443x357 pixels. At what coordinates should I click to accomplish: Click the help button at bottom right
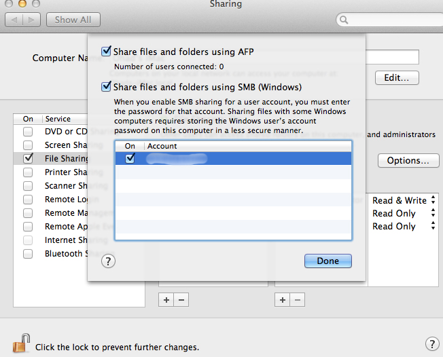[431, 344]
